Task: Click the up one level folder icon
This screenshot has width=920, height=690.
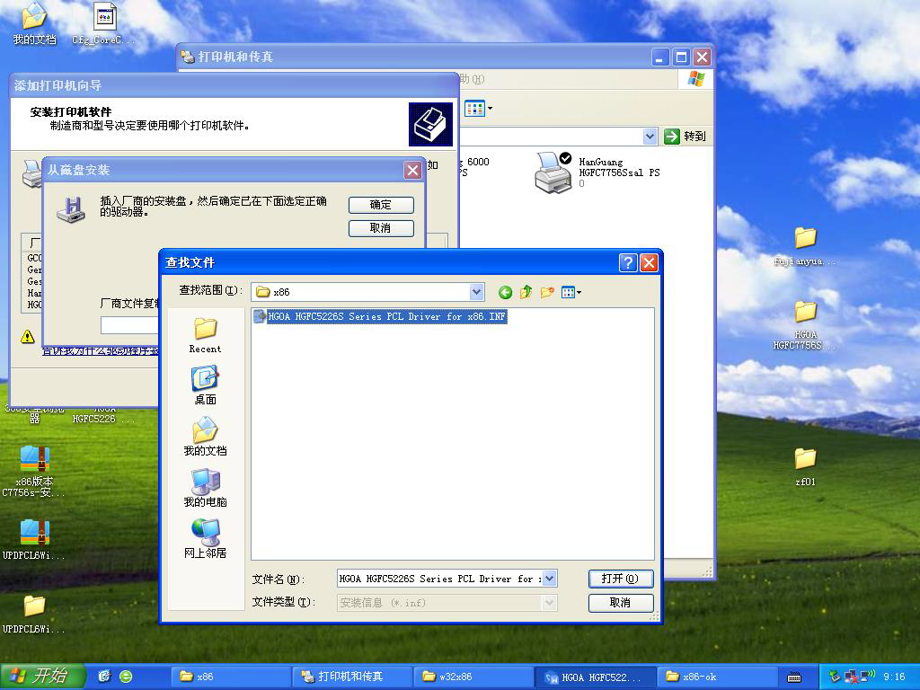Action: tap(526, 292)
